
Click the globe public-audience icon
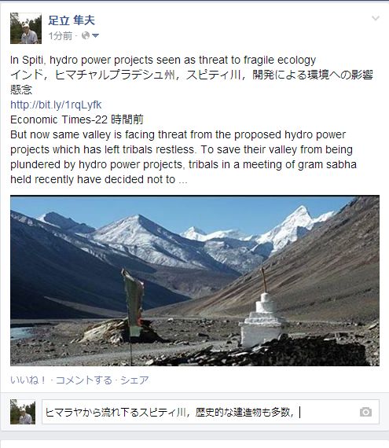coord(86,35)
